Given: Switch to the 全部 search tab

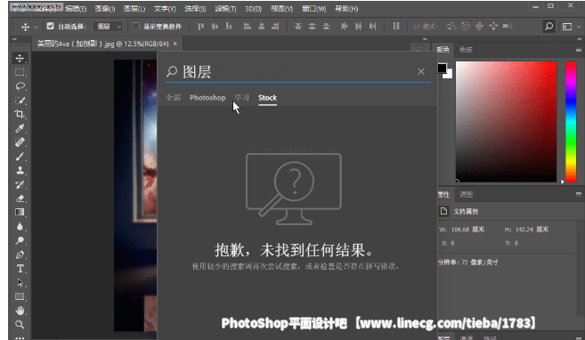Looking at the screenshot, I should point(173,98).
